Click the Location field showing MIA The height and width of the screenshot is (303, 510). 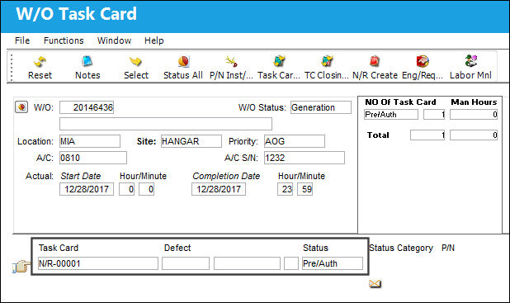(x=90, y=141)
